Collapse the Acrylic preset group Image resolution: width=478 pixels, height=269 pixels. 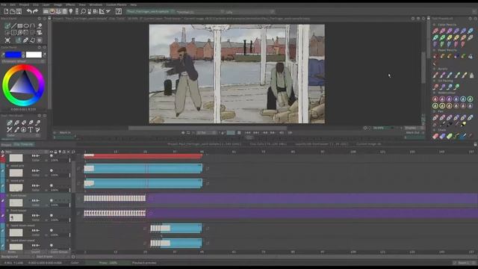pyautogui.click(x=435, y=69)
